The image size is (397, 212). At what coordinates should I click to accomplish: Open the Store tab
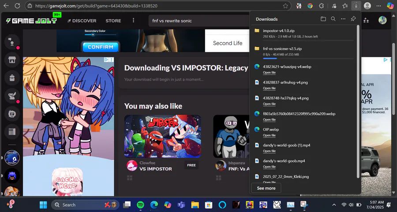coord(113,21)
